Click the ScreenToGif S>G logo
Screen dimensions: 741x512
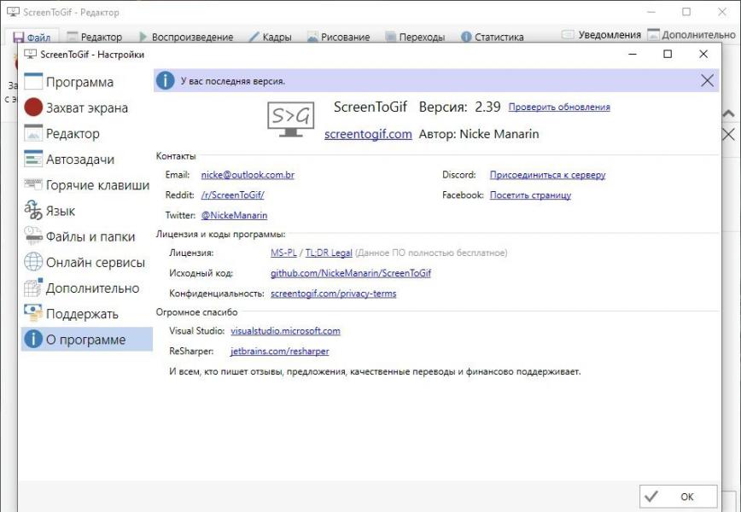[290, 119]
